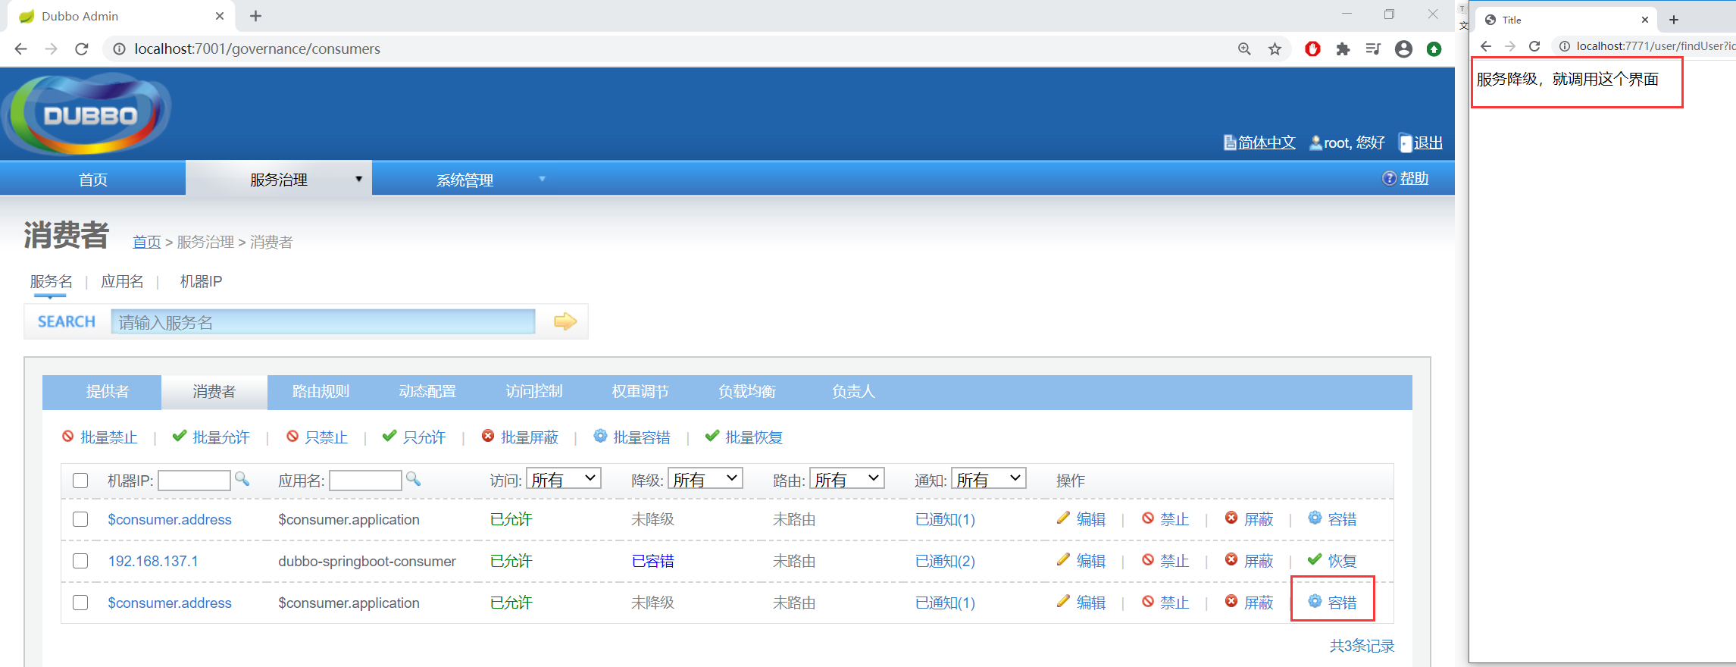Click site info icon beside localhost:7001 URL
Viewport: 1736px width, 667px height.
pyautogui.click(x=119, y=49)
